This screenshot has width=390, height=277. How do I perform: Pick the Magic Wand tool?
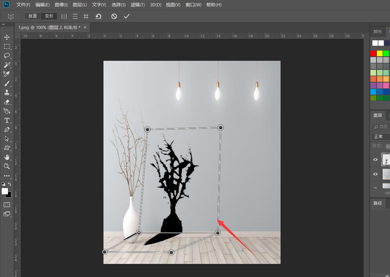click(x=7, y=65)
